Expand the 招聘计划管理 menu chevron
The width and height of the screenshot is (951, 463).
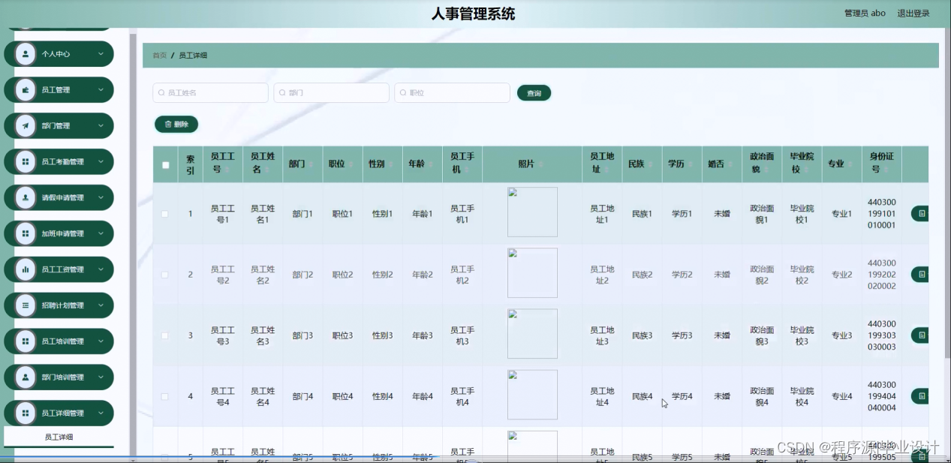(x=101, y=305)
